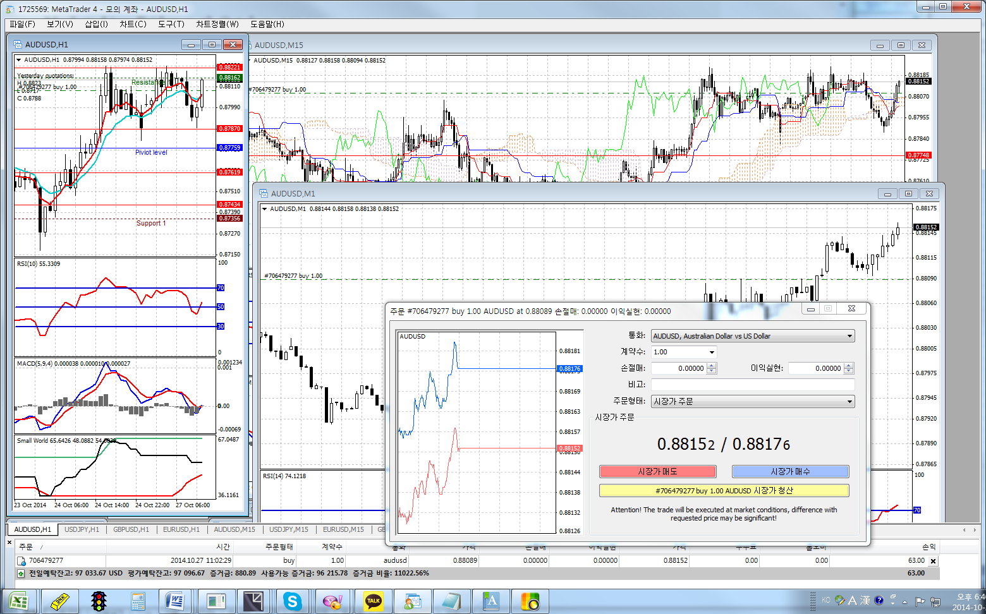This screenshot has height=614, width=986.
Task: Switch to the AUDUSD,M15 chart tab
Action: coord(234,529)
